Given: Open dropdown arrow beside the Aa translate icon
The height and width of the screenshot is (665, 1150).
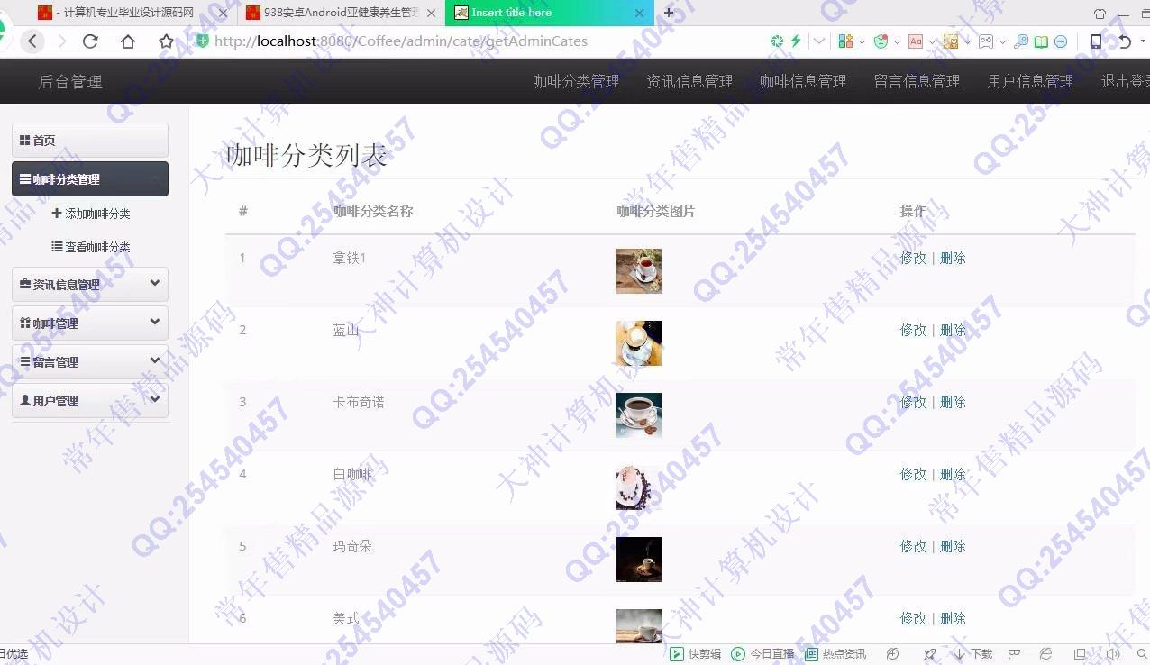Looking at the screenshot, I should coord(932,41).
